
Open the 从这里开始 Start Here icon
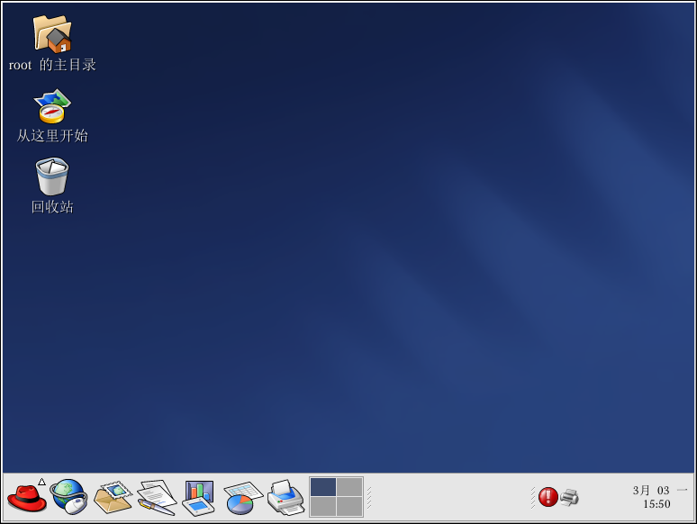[x=52, y=106]
